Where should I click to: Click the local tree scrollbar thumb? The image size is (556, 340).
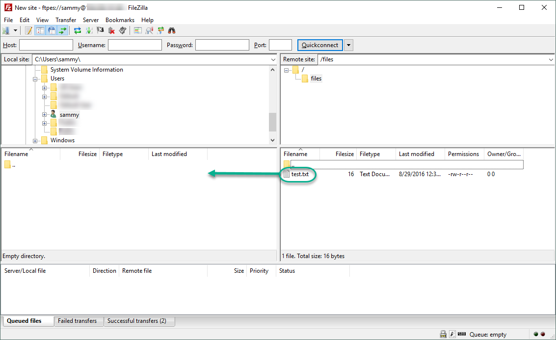tap(272, 122)
